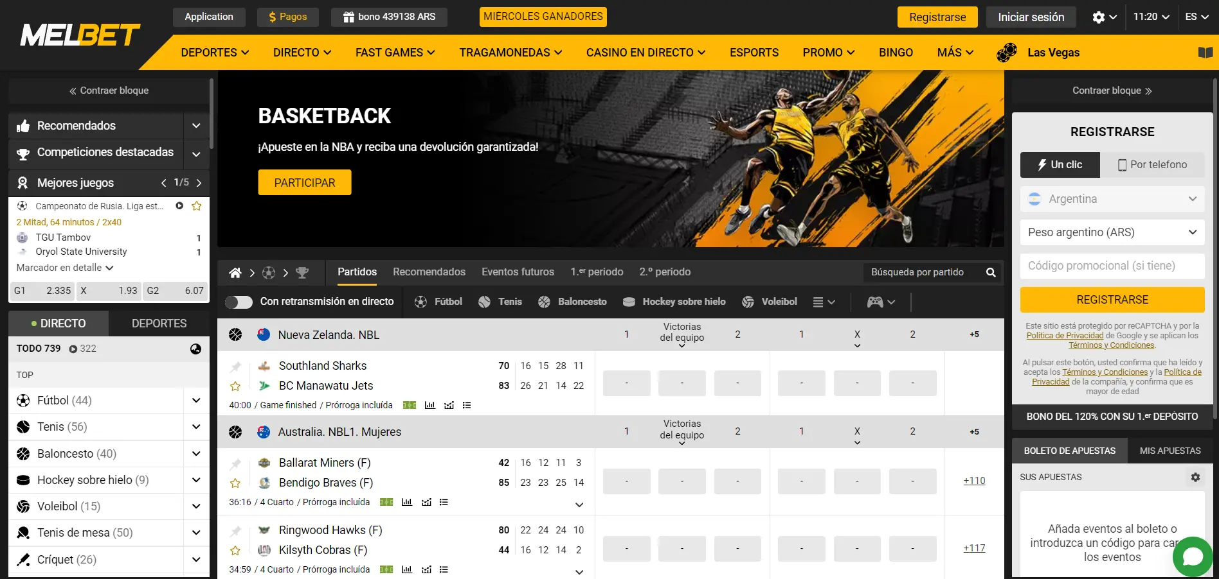Click the 'Iniciar sesión' button
The width and height of the screenshot is (1219, 579).
[1031, 17]
